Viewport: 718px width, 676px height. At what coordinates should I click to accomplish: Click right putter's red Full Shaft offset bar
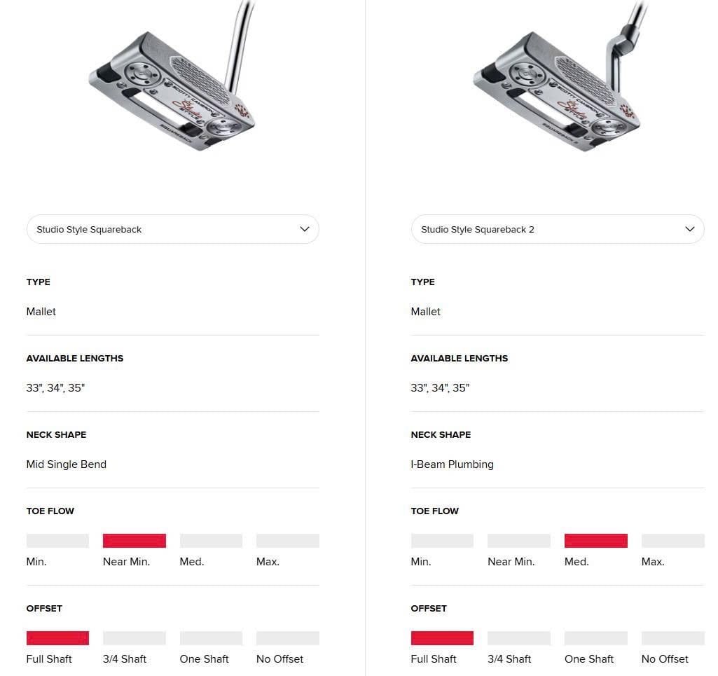pos(442,638)
